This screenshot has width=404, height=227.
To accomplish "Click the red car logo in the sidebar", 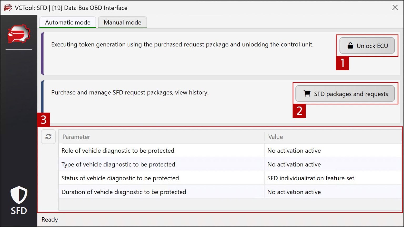I will (19, 34).
